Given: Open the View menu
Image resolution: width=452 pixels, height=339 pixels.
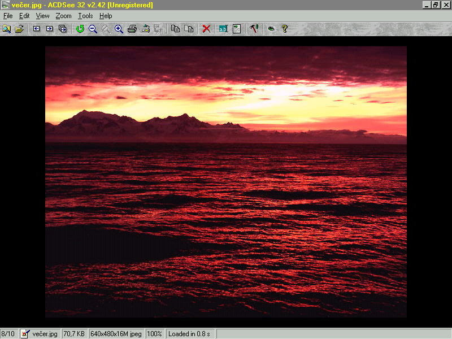Looking at the screenshot, I should (x=42, y=16).
